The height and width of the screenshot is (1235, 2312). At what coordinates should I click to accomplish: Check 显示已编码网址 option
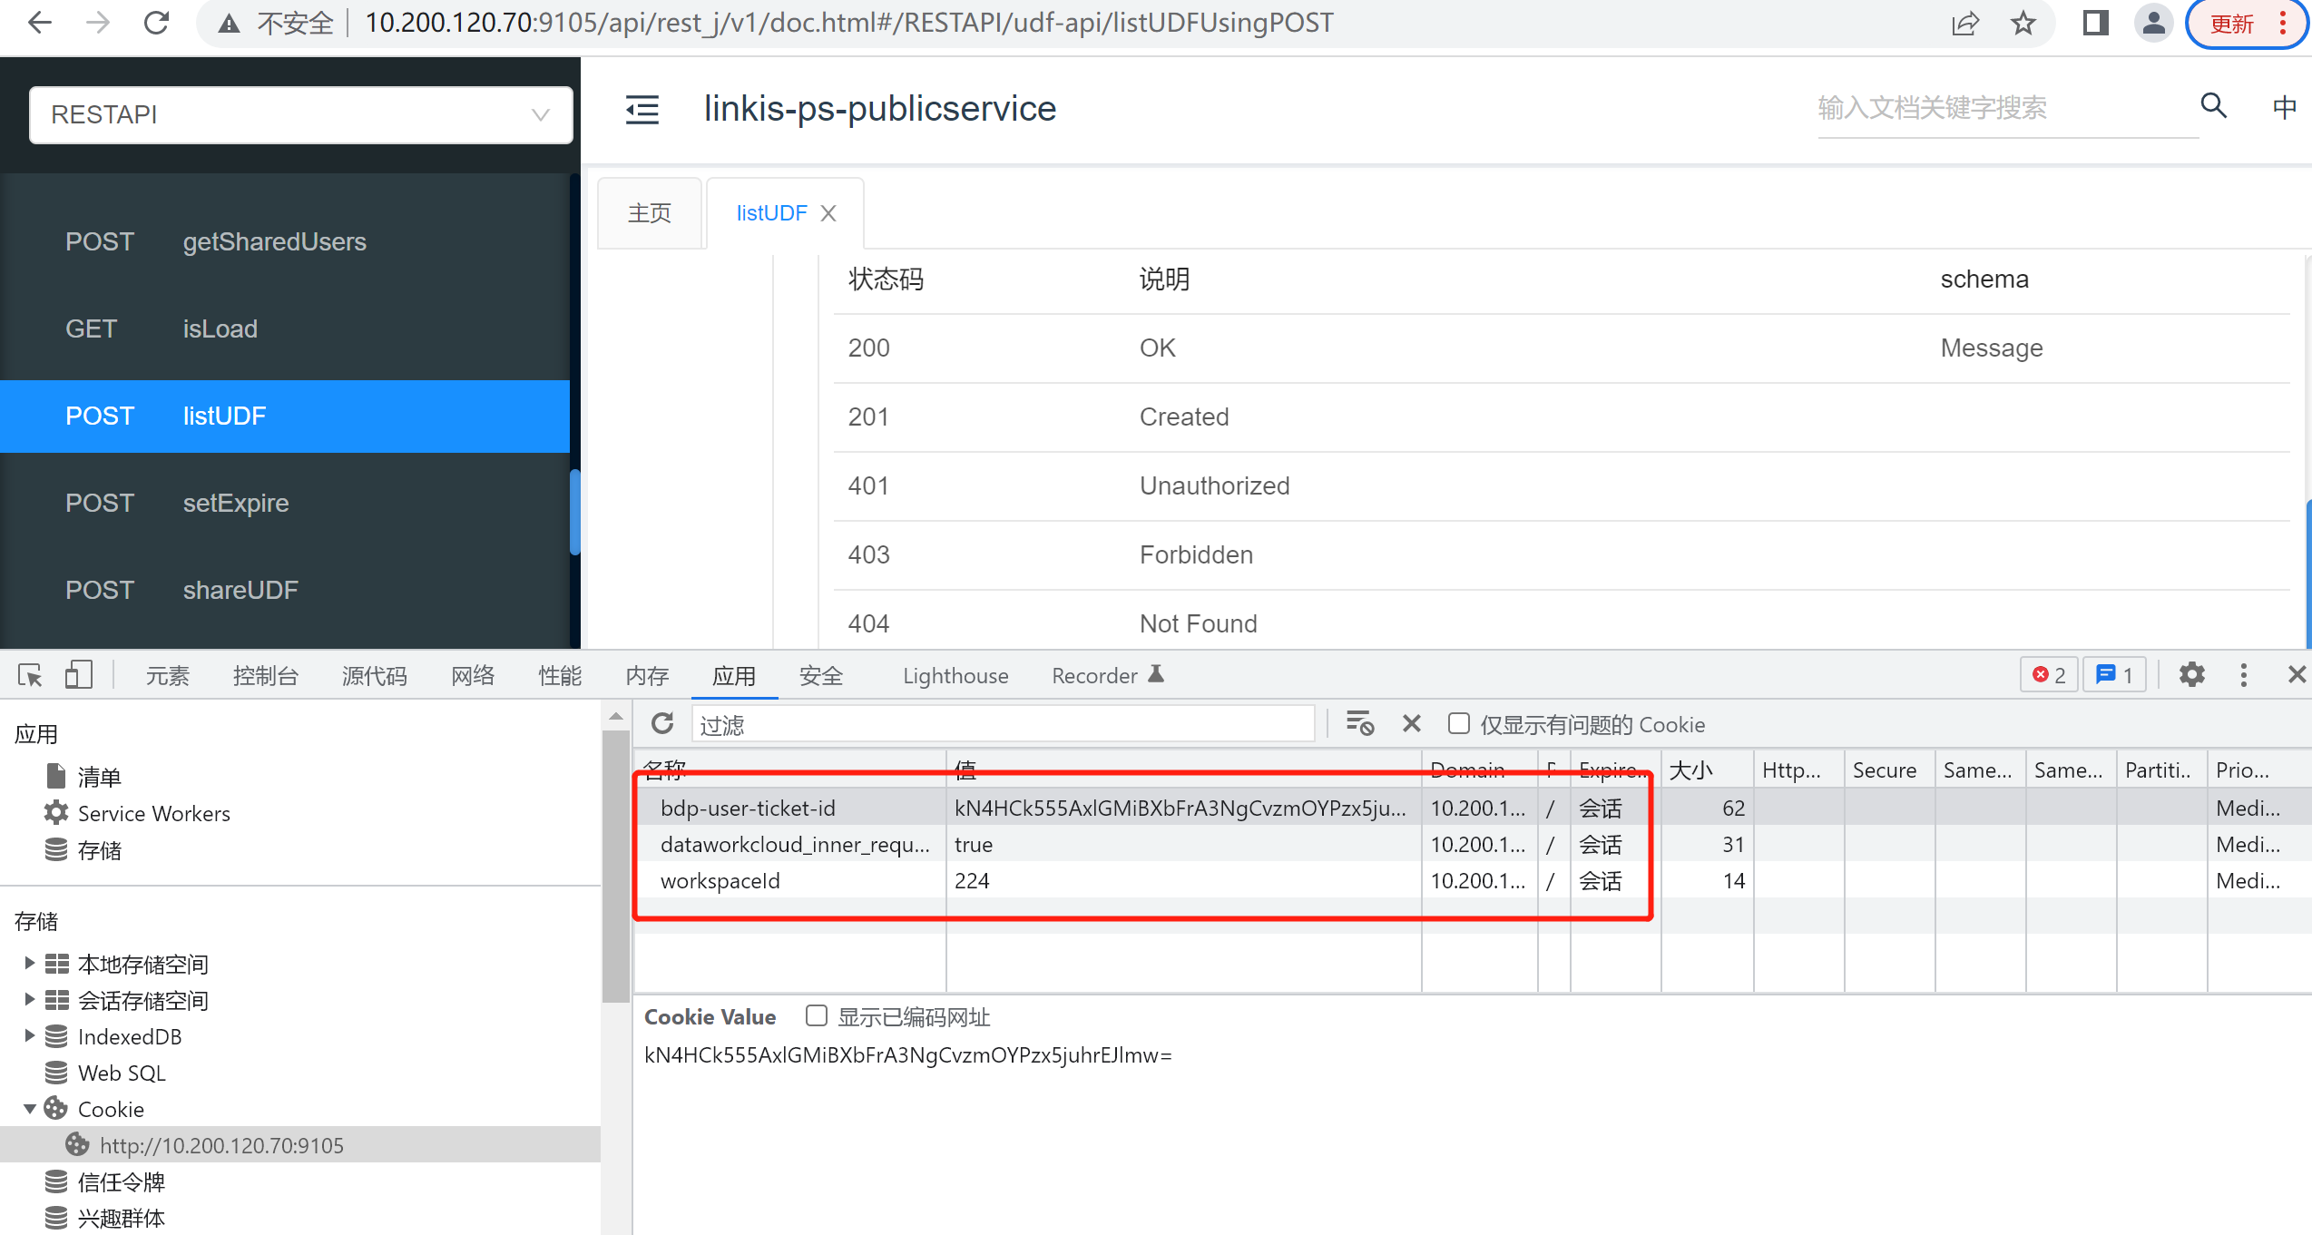point(816,1016)
